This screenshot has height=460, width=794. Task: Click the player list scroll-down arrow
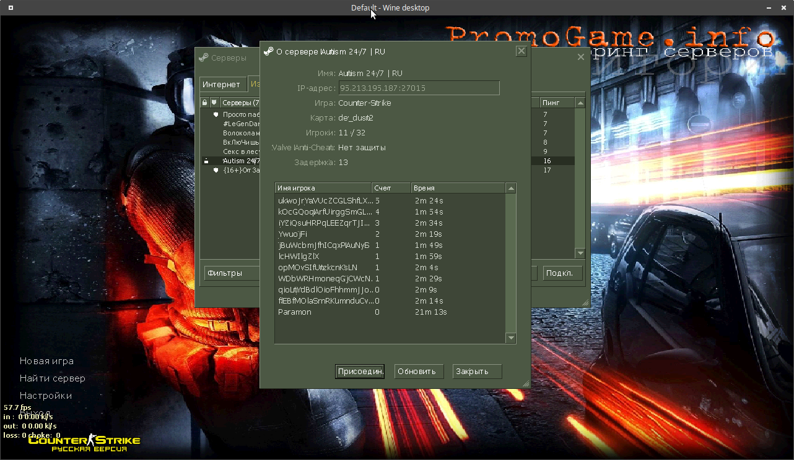click(x=511, y=338)
